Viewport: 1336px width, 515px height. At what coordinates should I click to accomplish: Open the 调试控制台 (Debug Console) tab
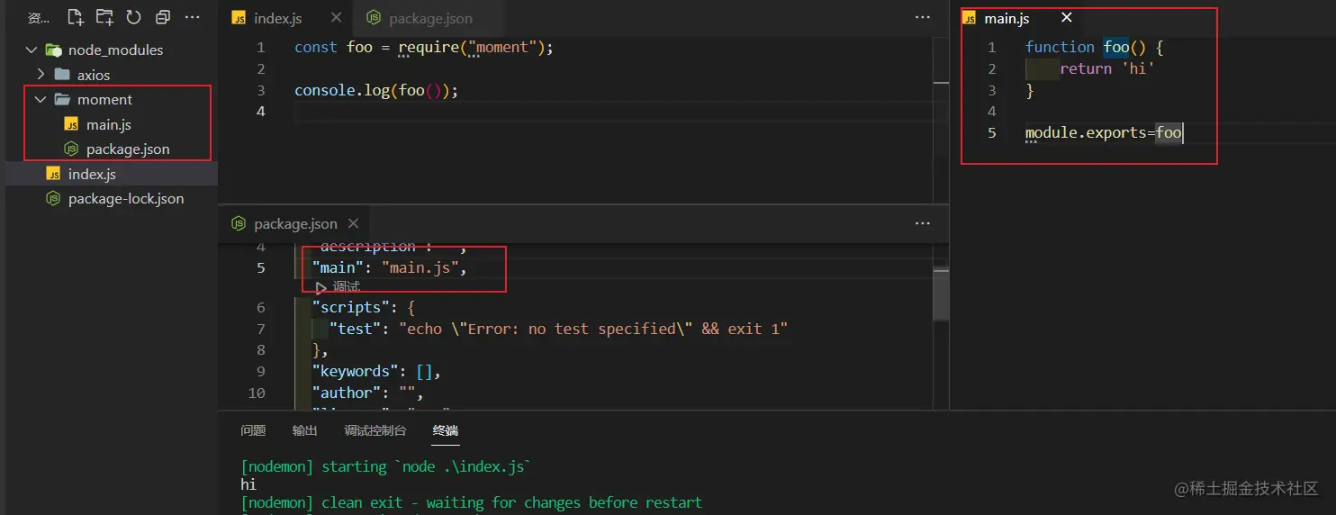375,431
